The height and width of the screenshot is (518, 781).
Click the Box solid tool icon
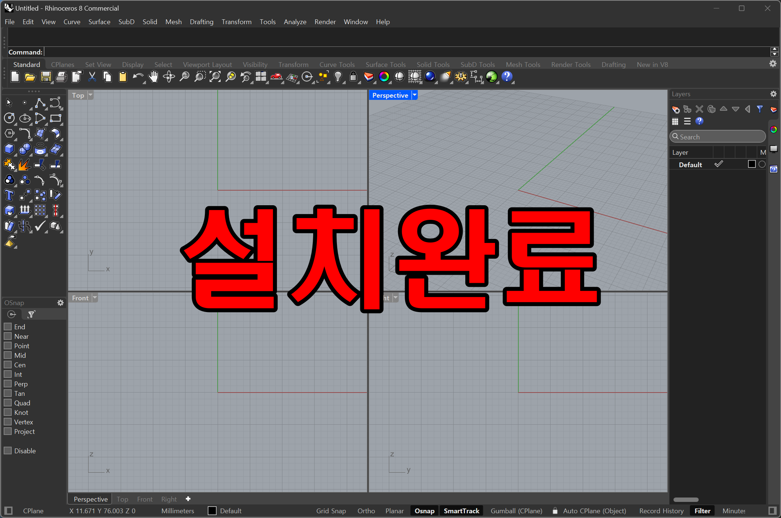(9, 149)
